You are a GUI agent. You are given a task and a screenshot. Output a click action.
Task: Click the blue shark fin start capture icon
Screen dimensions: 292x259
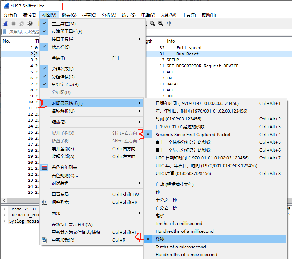[5, 23]
